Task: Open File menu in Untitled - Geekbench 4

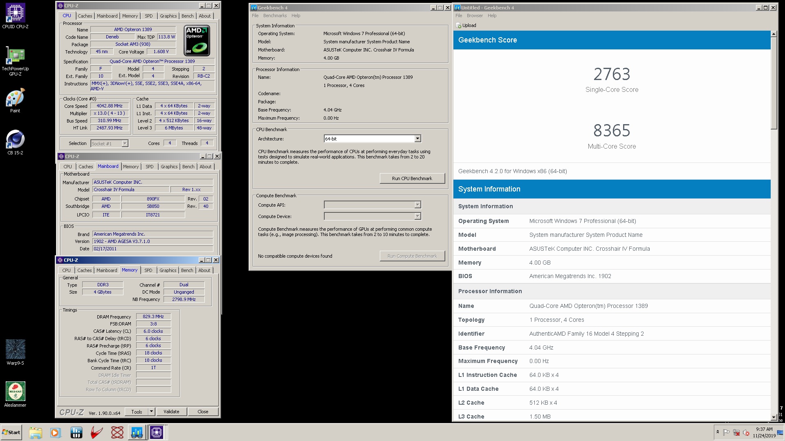Action: click(x=459, y=16)
